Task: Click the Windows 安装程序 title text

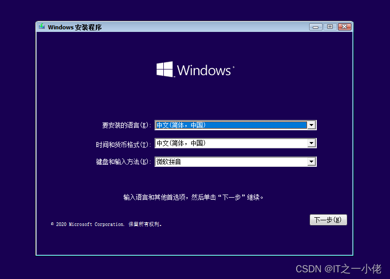Action: (75, 27)
